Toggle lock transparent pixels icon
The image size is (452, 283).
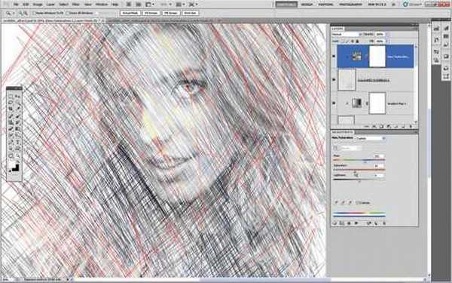[342, 41]
